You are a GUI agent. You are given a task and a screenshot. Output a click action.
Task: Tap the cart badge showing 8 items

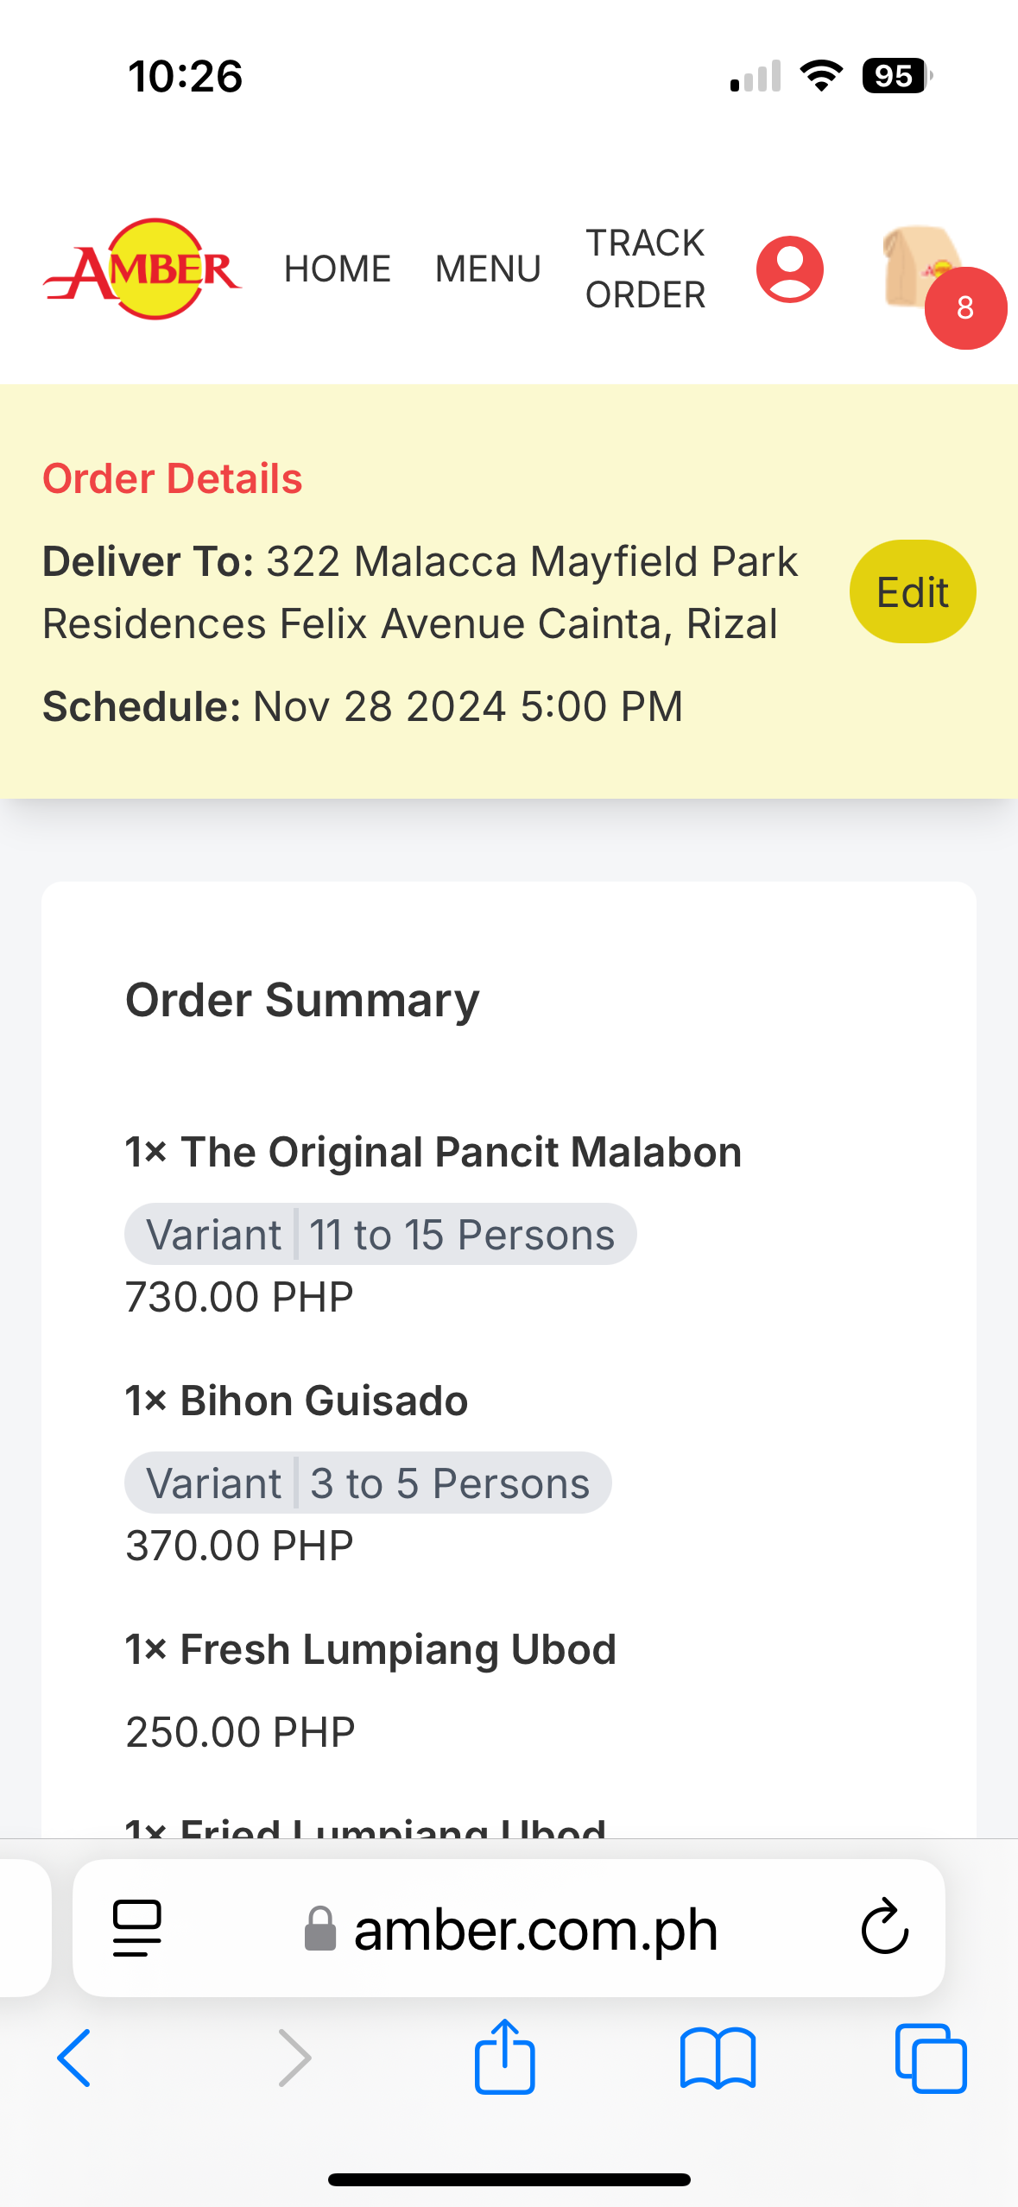coord(965,308)
